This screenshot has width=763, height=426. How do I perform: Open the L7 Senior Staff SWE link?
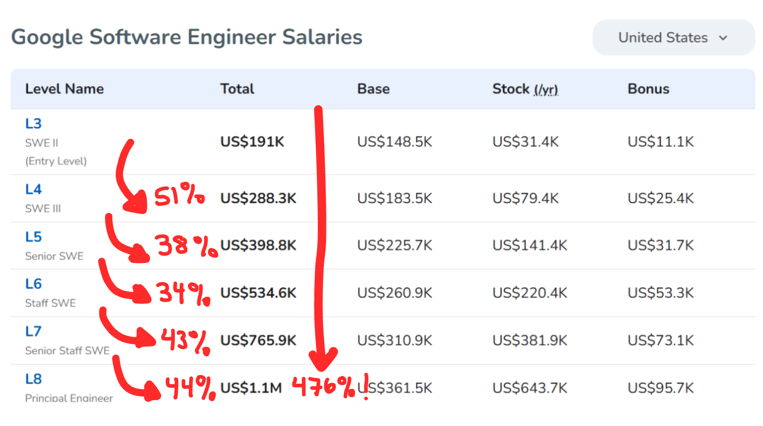coord(34,331)
